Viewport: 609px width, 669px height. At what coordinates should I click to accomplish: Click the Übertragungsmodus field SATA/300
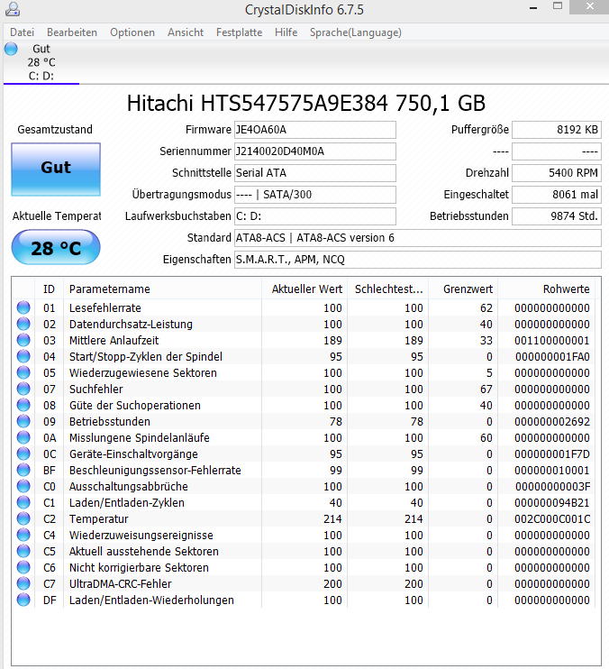click(315, 195)
